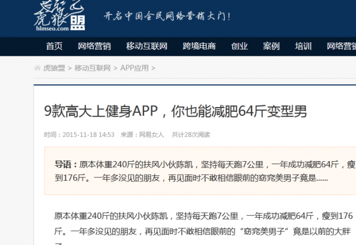The width and height of the screenshot is (356, 245).
Task: Click the slogan 开启中国全民网络营销大门
Action: coord(167,15)
